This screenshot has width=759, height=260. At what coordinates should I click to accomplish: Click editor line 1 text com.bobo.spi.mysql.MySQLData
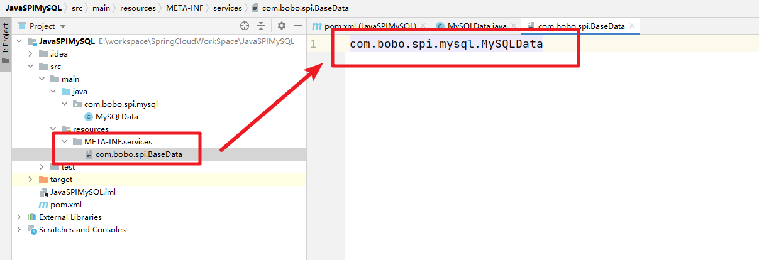[446, 45]
